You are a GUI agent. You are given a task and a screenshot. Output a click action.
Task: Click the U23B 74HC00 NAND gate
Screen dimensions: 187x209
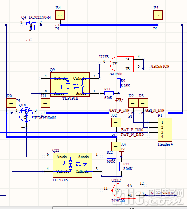122,64
